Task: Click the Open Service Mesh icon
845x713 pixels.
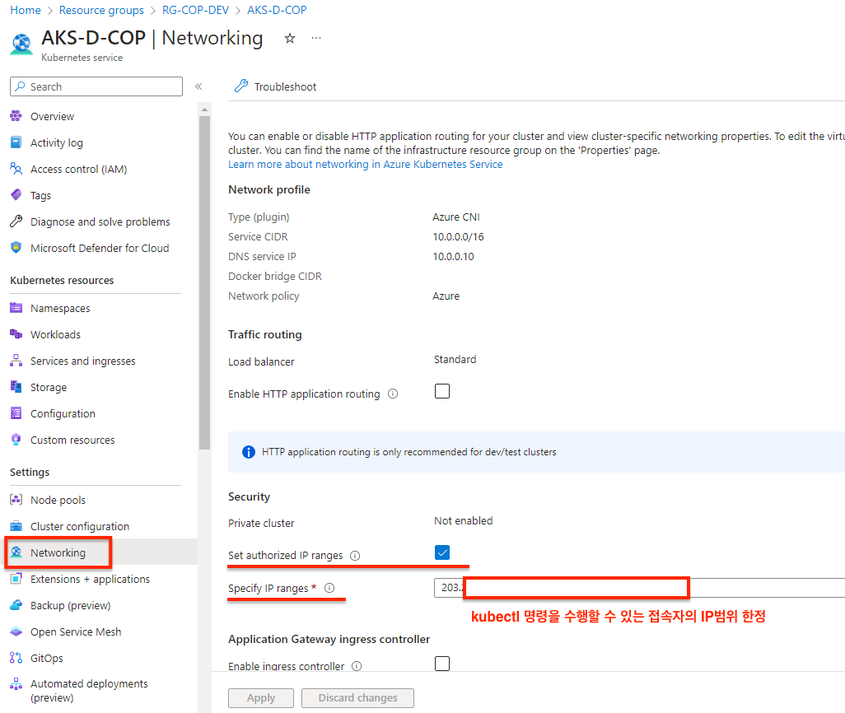Action: click(x=16, y=631)
